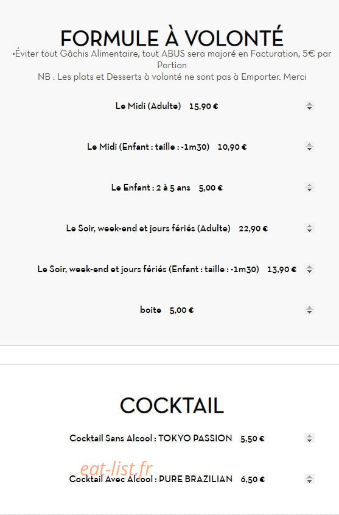Click the COCKTAIL section heading
Image resolution: width=339 pixels, height=515 pixels.
tap(172, 405)
